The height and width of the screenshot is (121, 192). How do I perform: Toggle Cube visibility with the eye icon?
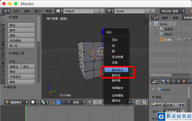point(179,39)
